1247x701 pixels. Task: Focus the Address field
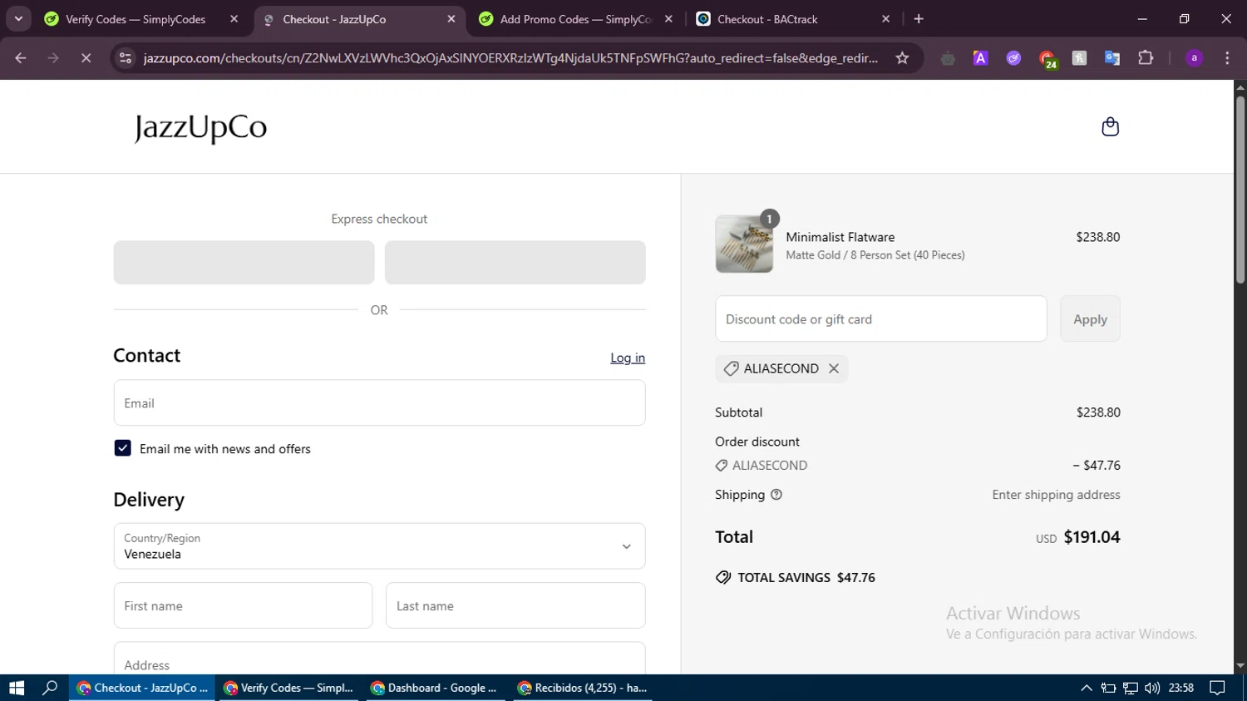pos(379,659)
